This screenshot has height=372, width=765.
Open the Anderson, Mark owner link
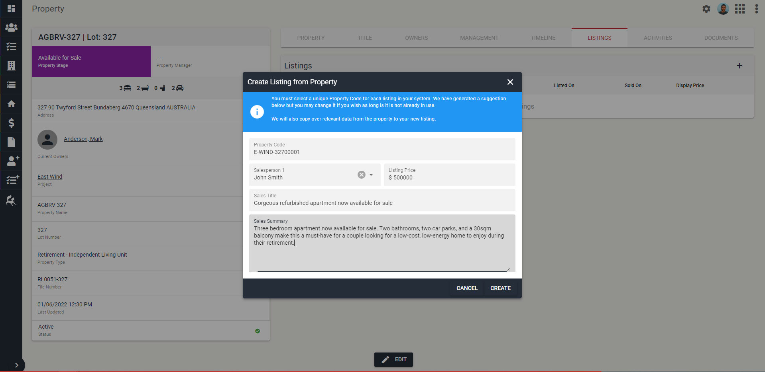pos(83,139)
